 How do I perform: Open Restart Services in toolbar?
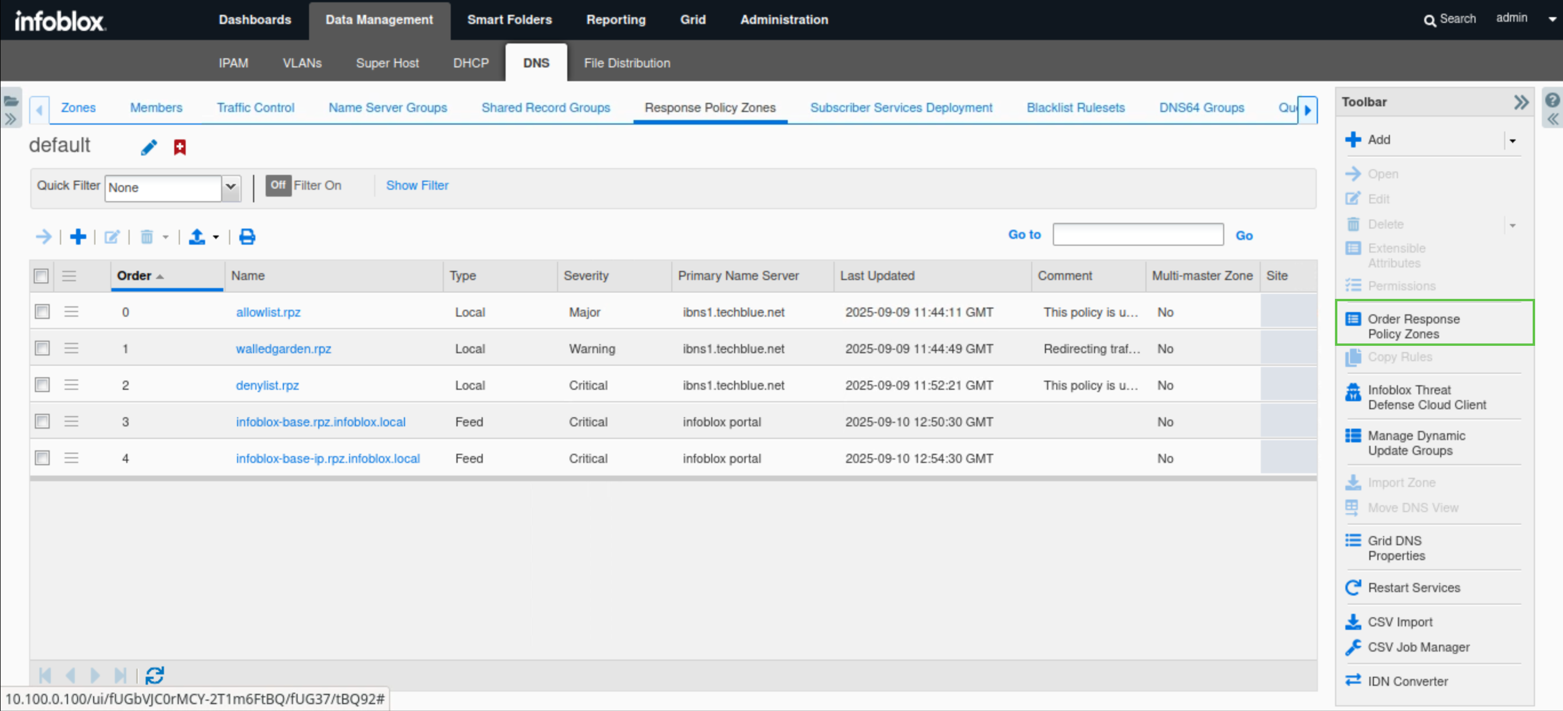click(1413, 587)
